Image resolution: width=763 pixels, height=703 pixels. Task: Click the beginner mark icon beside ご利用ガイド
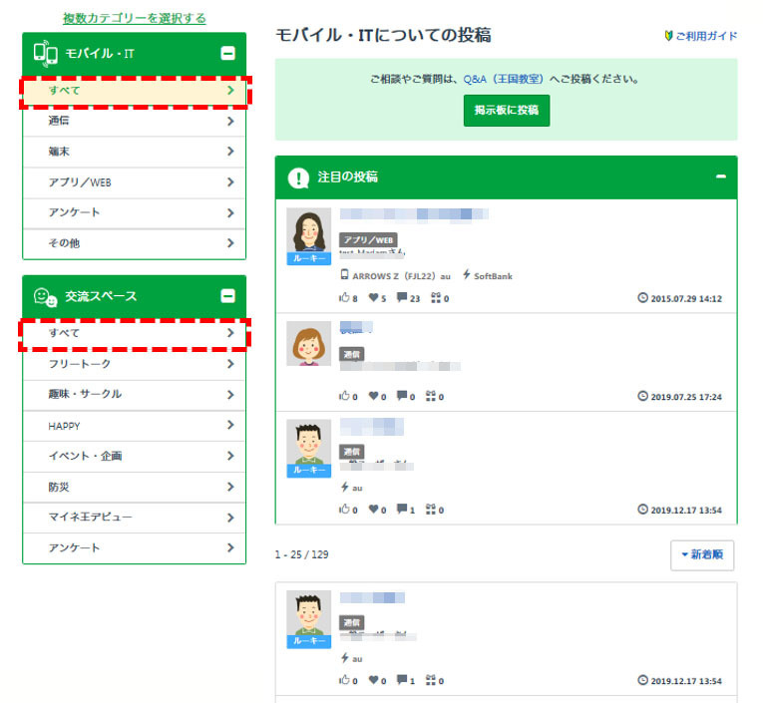pos(669,37)
